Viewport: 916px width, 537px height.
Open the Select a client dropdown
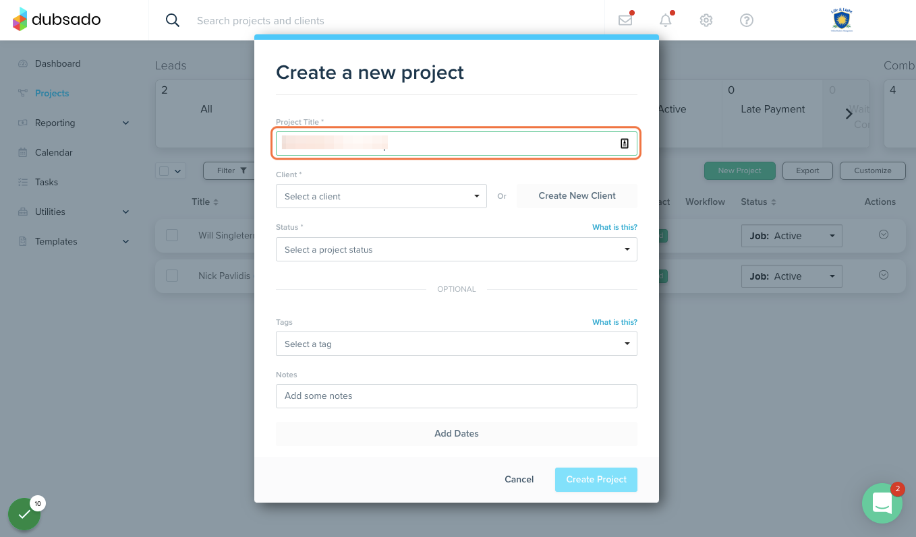coord(381,196)
